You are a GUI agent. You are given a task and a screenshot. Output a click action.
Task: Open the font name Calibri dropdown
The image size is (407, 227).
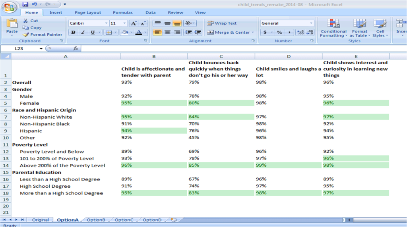point(106,23)
